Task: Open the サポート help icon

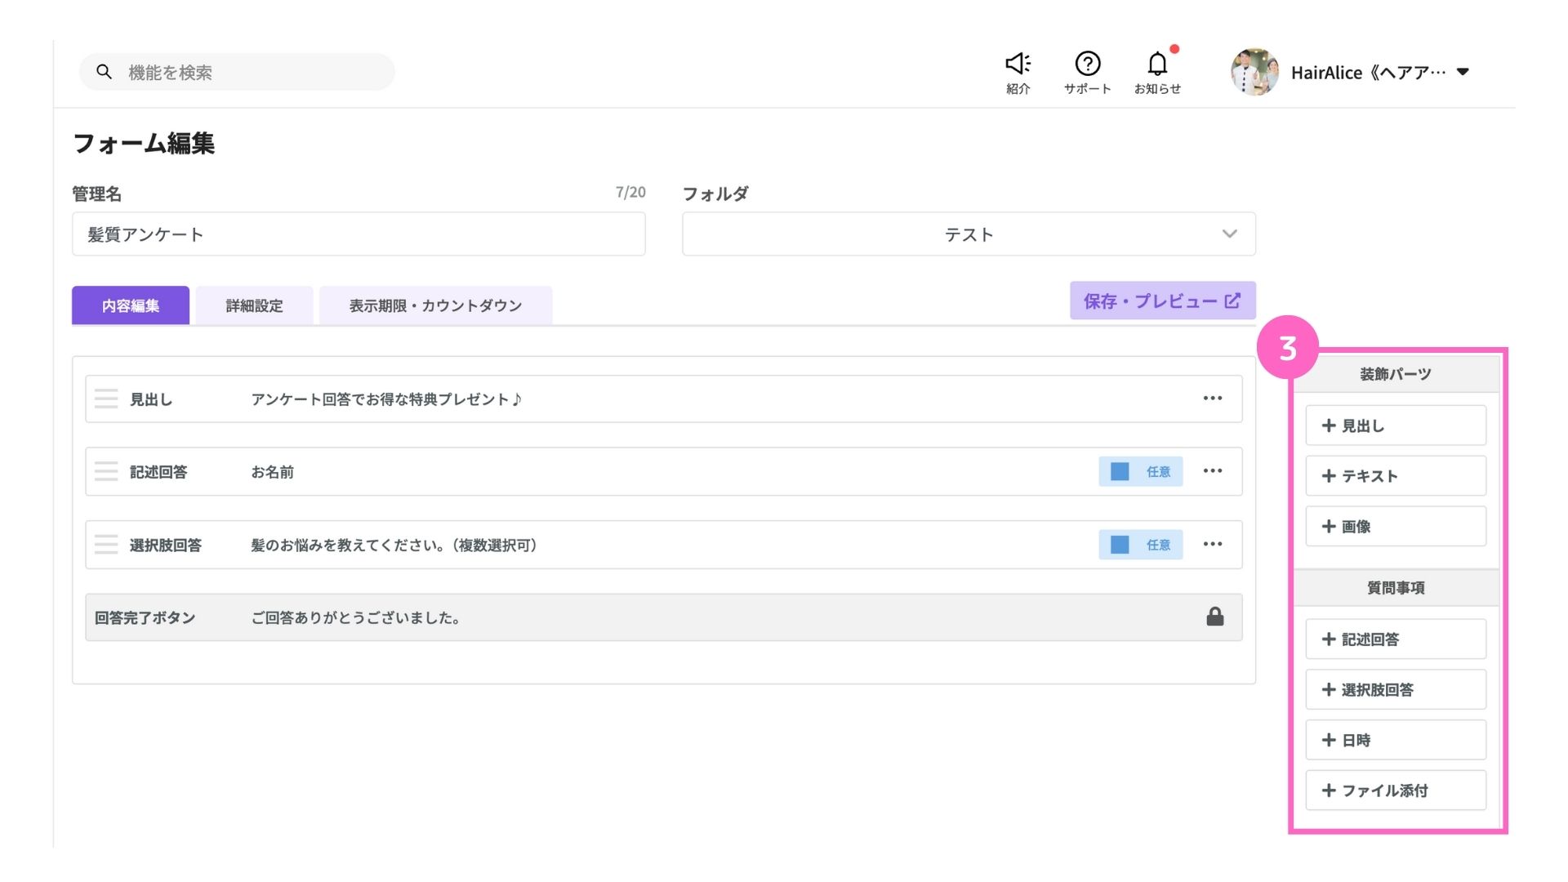Action: click(1087, 65)
